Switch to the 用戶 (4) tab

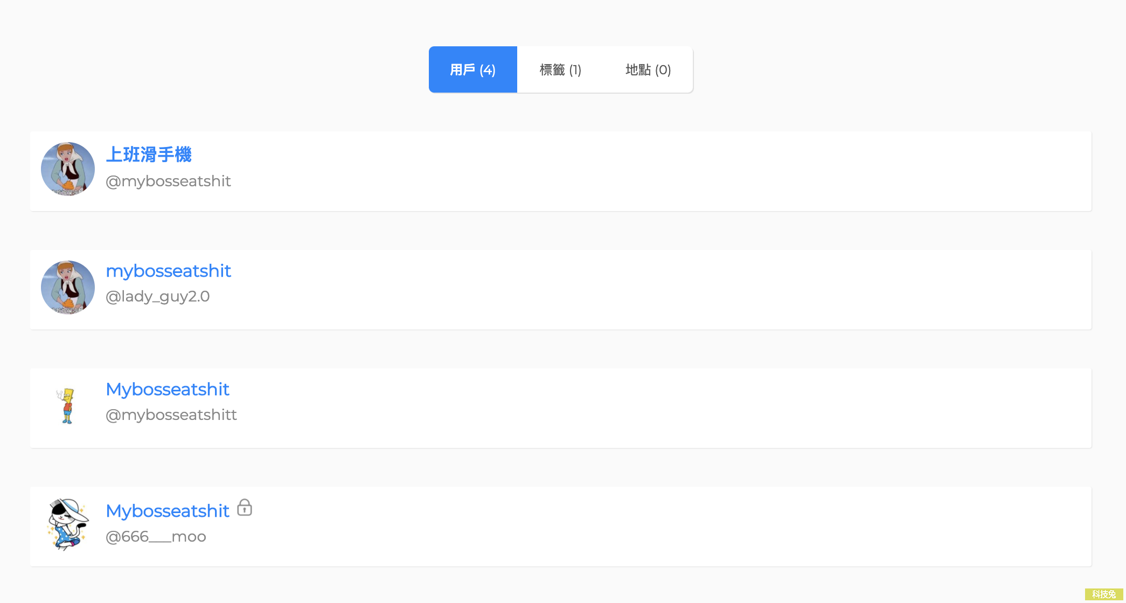point(472,69)
